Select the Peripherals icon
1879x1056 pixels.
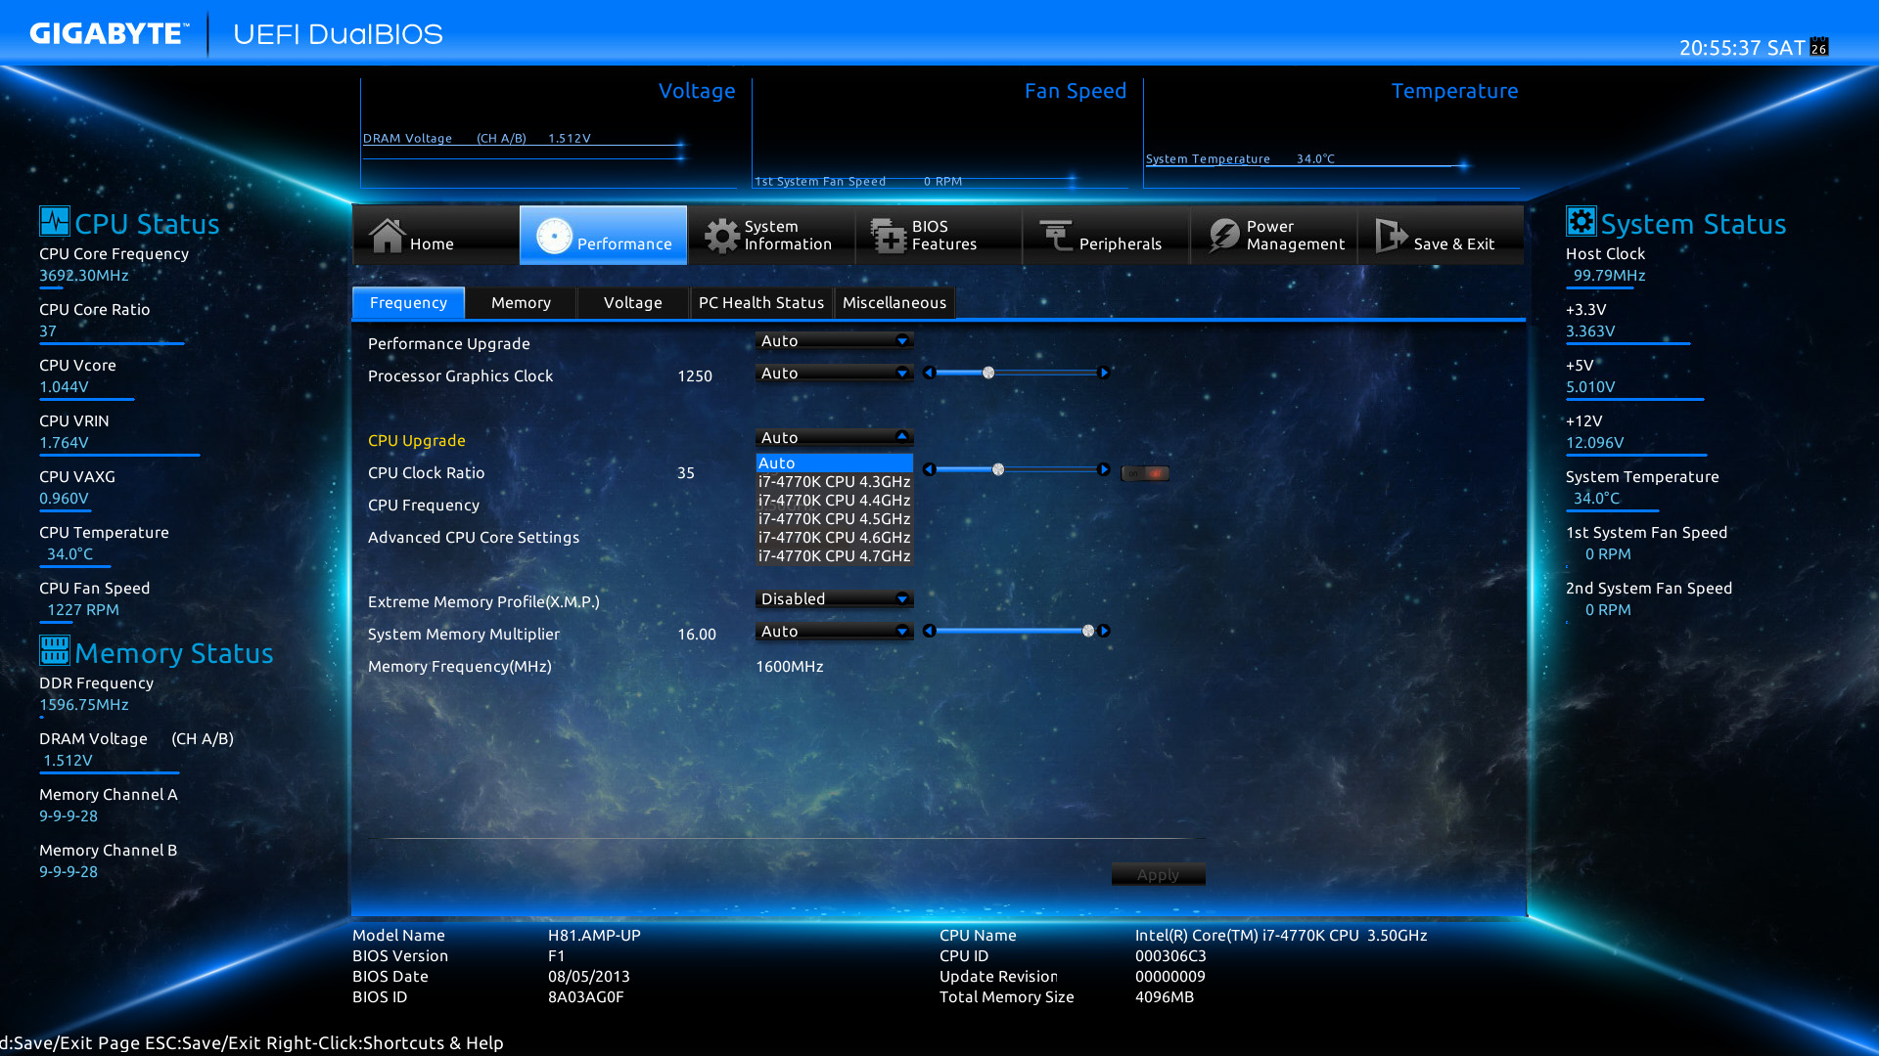click(x=1056, y=236)
